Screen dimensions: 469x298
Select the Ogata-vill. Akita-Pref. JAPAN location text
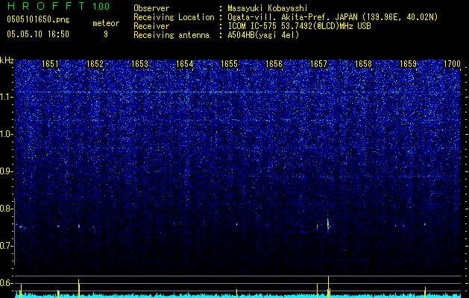[x=333, y=17]
